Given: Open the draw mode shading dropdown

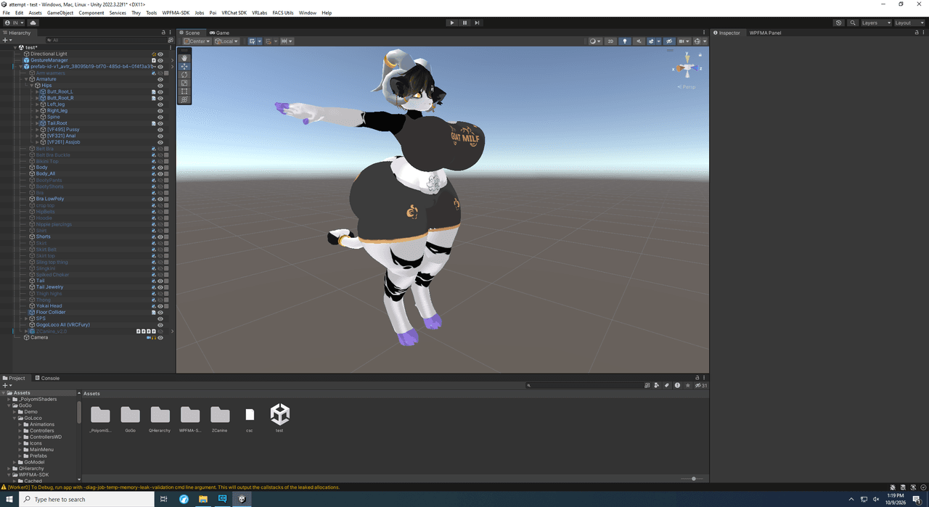Looking at the screenshot, I should click(595, 41).
